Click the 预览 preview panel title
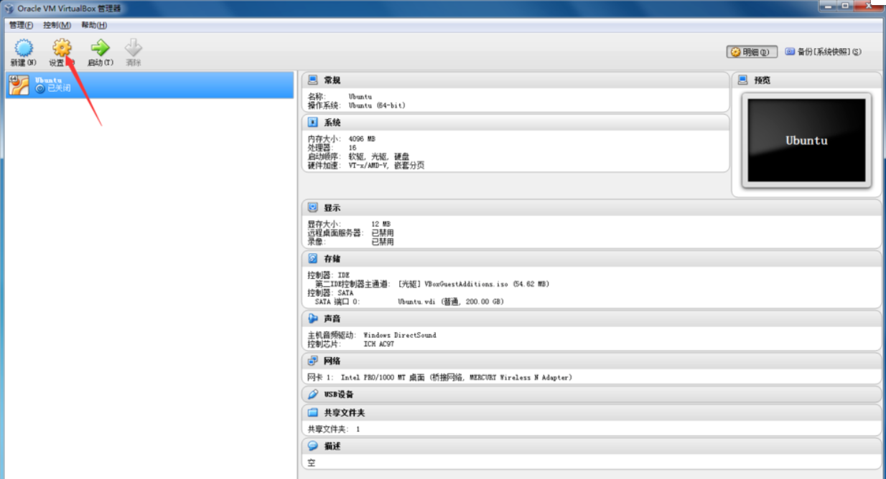 tap(762, 80)
